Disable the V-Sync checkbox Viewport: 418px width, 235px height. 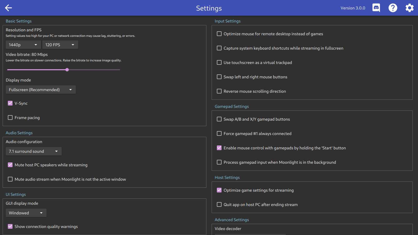click(x=10, y=103)
